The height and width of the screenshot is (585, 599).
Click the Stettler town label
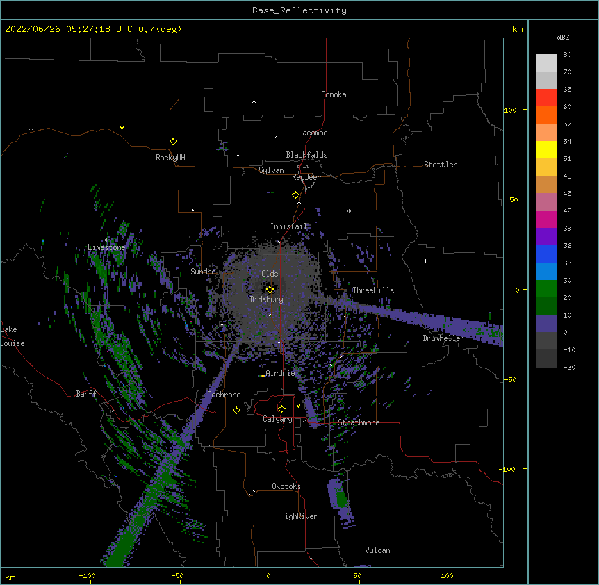pyautogui.click(x=441, y=165)
